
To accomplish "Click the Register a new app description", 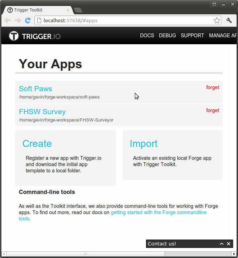I will (x=63, y=164).
